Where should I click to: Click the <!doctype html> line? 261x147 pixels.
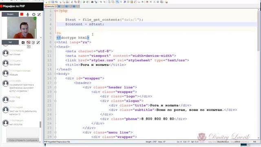coord(73,38)
